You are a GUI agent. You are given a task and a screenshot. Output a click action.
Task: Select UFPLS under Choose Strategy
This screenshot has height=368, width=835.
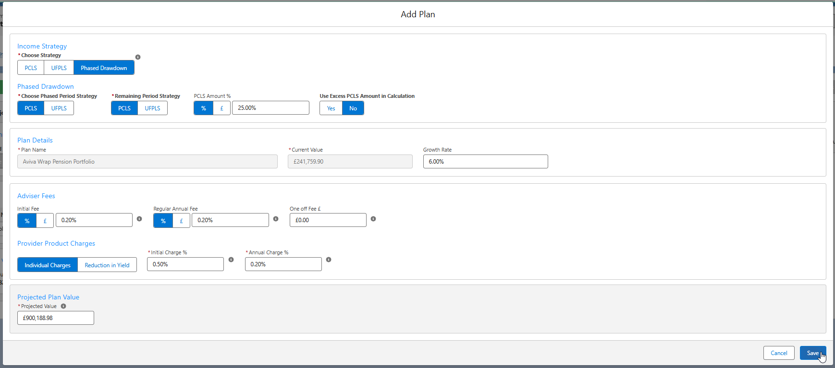(x=59, y=68)
